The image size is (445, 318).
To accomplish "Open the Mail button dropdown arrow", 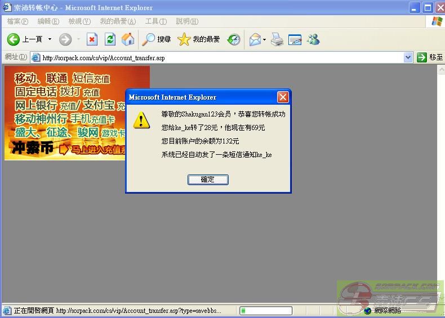I will click(265, 39).
